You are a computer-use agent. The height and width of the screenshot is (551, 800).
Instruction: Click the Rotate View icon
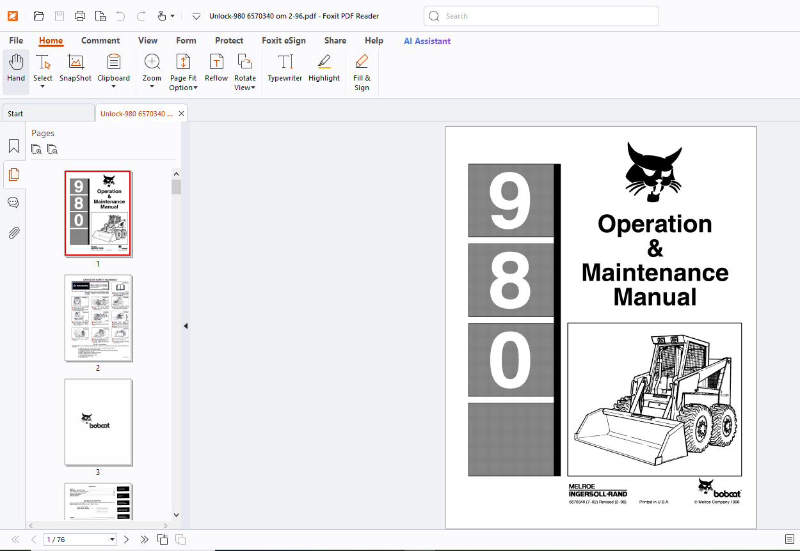pyautogui.click(x=244, y=62)
